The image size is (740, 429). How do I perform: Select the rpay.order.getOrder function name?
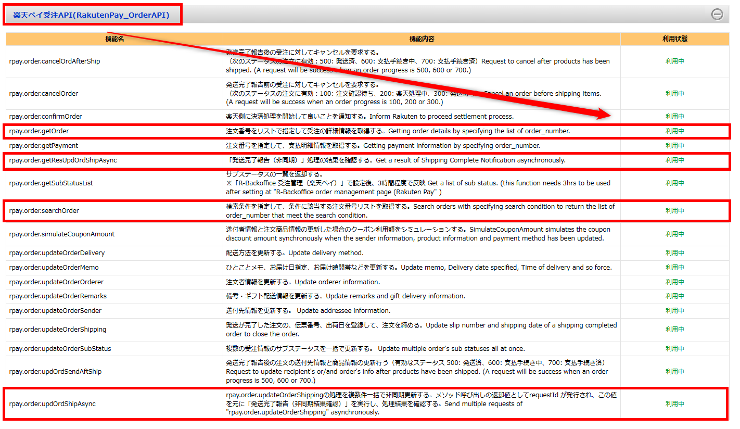39,131
